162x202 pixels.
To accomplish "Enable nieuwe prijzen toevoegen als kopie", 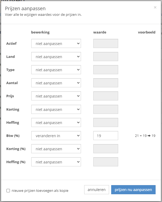I will [x=8, y=190].
